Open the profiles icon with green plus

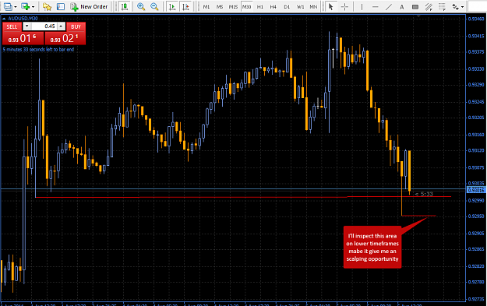pyautogui.click(x=25, y=6)
